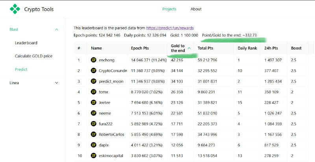Click gold value 23 126
The image size is (315, 162).
(x=177, y=103)
